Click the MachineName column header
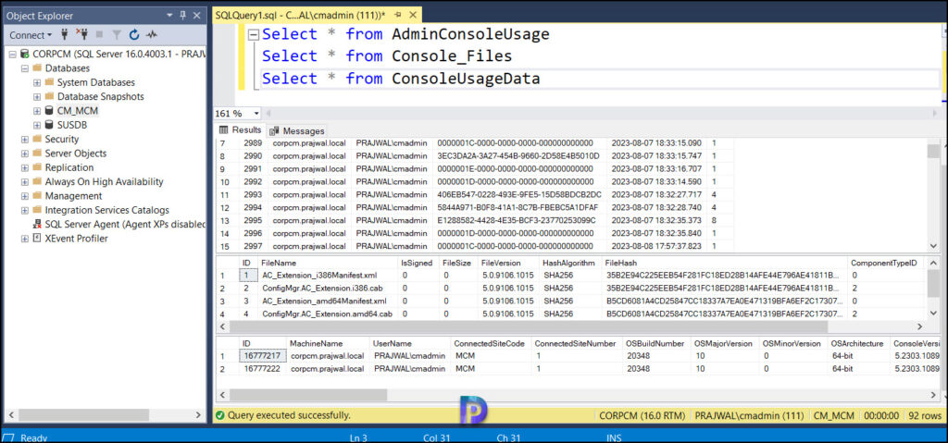This screenshot has height=443, width=948. pyautogui.click(x=327, y=343)
